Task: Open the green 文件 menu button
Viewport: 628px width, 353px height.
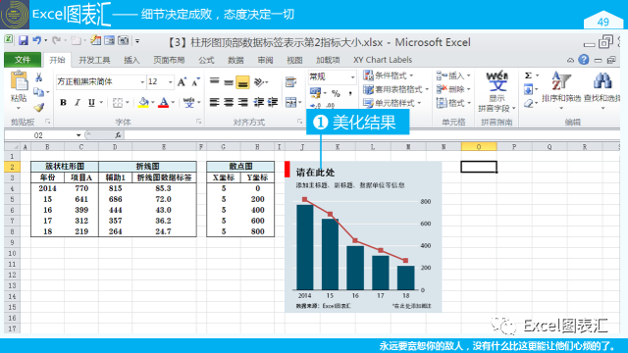Action: 23,60
